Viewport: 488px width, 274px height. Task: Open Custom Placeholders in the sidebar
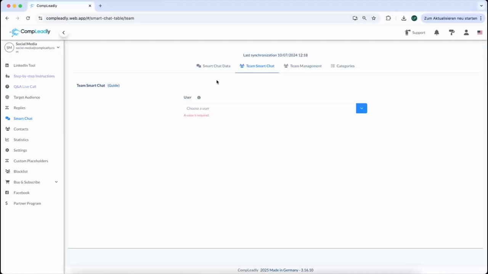point(31,161)
